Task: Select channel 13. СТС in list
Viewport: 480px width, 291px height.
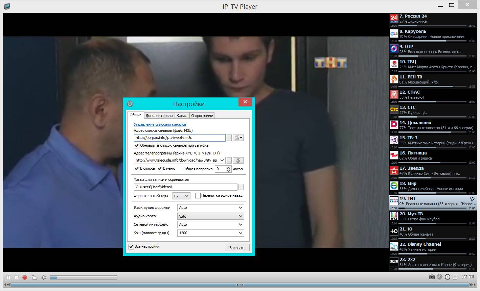Action: 433,111
